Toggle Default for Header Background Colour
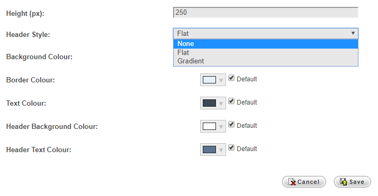The width and height of the screenshot is (378, 196). point(231,124)
